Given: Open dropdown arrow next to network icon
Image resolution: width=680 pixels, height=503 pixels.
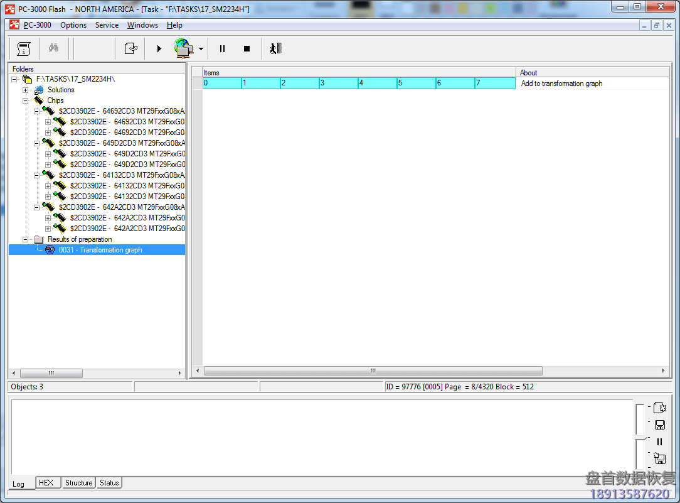Looking at the screenshot, I should pyautogui.click(x=201, y=49).
